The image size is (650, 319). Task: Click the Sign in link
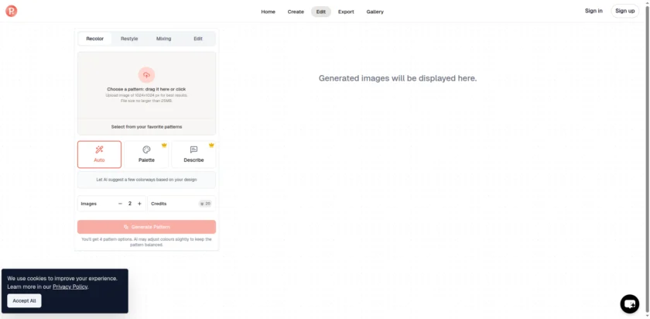[594, 11]
